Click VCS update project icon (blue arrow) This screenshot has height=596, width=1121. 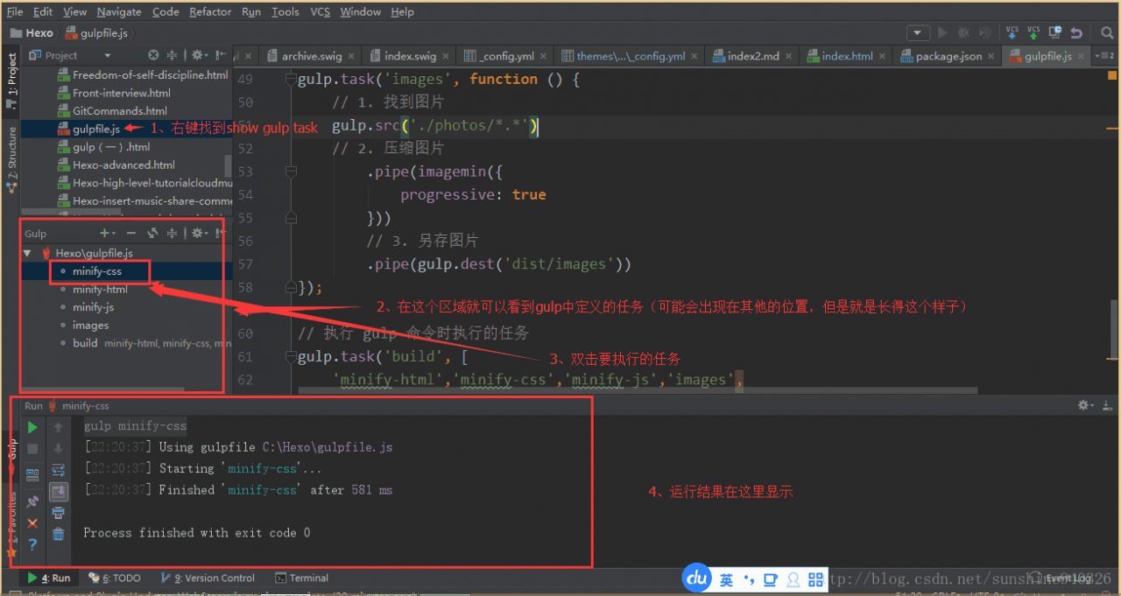(1012, 32)
